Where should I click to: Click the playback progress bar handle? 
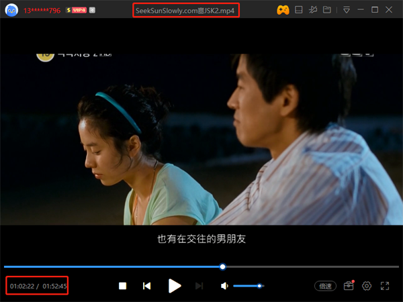pyautogui.click(x=222, y=266)
